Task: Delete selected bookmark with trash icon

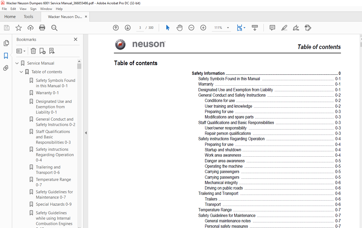Action: click(x=33, y=51)
